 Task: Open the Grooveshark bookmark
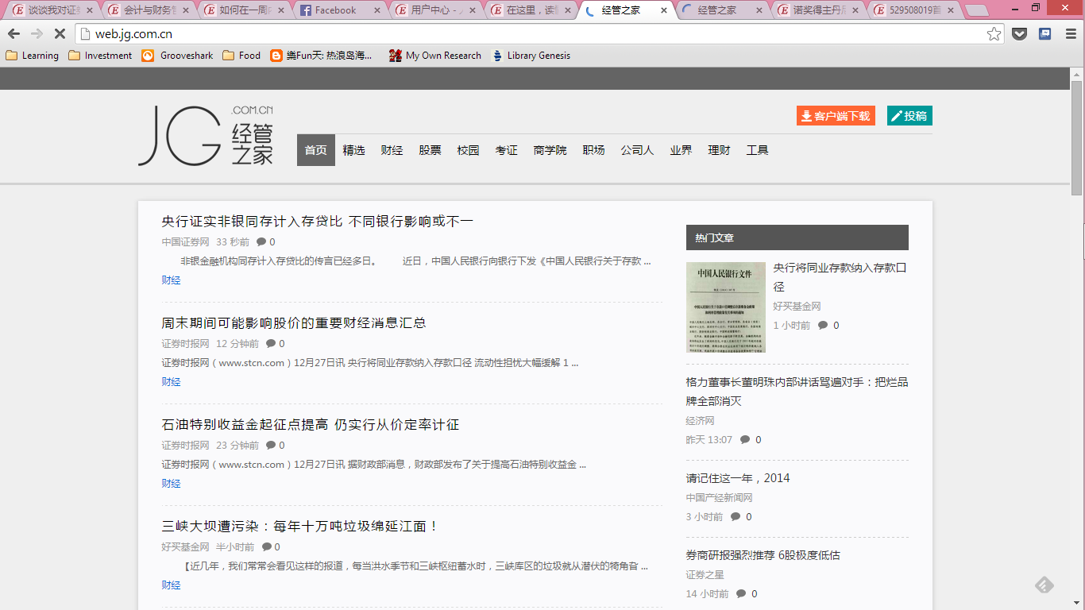tap(177, 56)
